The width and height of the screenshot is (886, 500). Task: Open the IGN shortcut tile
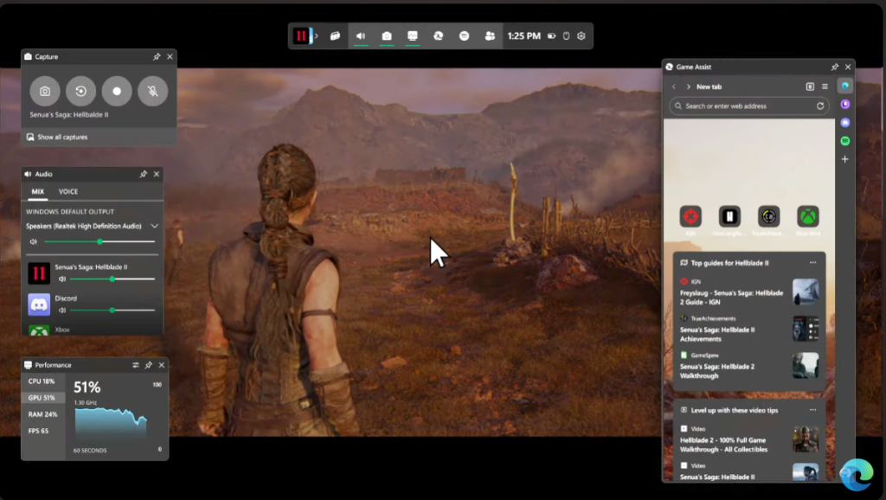tap(690, 217)
